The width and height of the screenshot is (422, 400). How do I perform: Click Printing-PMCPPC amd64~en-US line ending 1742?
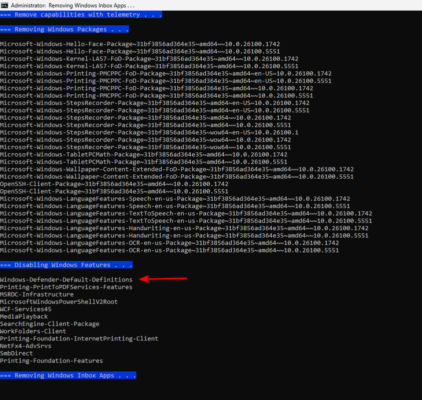(166, 73)
